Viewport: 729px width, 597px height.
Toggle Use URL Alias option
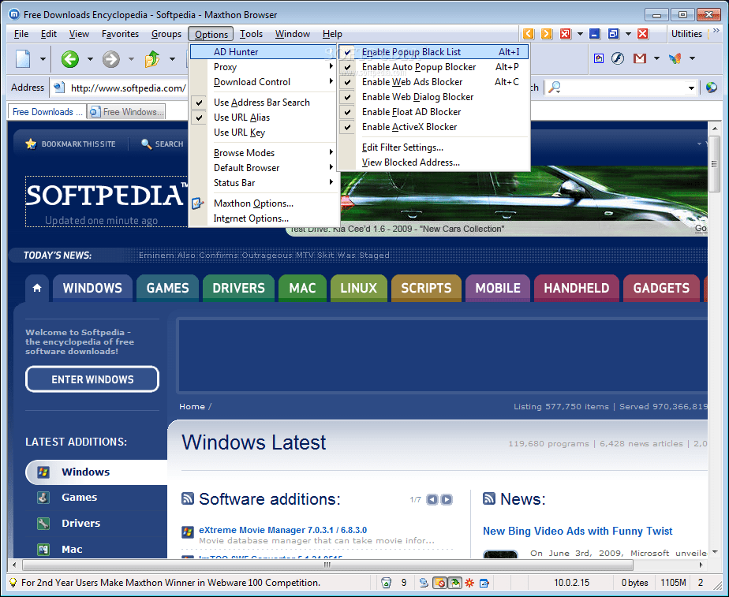(x=264, y=117)
